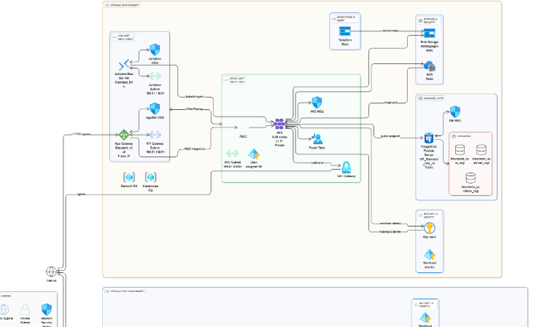Screen dimensions: 542x327
Task: Click the DB NSG shield icon
Action: [x=455, y=111]
